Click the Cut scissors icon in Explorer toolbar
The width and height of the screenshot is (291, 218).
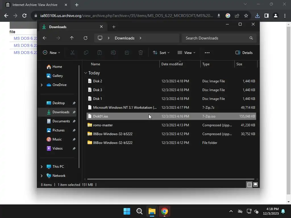(x=72, y=53)
